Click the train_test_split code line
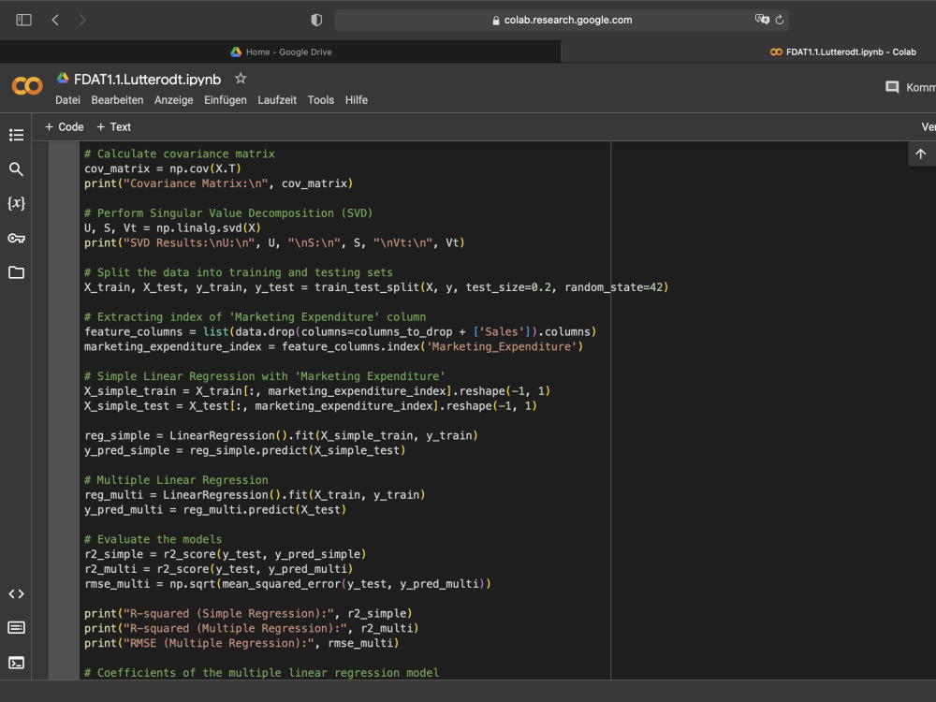Screen dimensions: 936x702 (x=376, y=287)
